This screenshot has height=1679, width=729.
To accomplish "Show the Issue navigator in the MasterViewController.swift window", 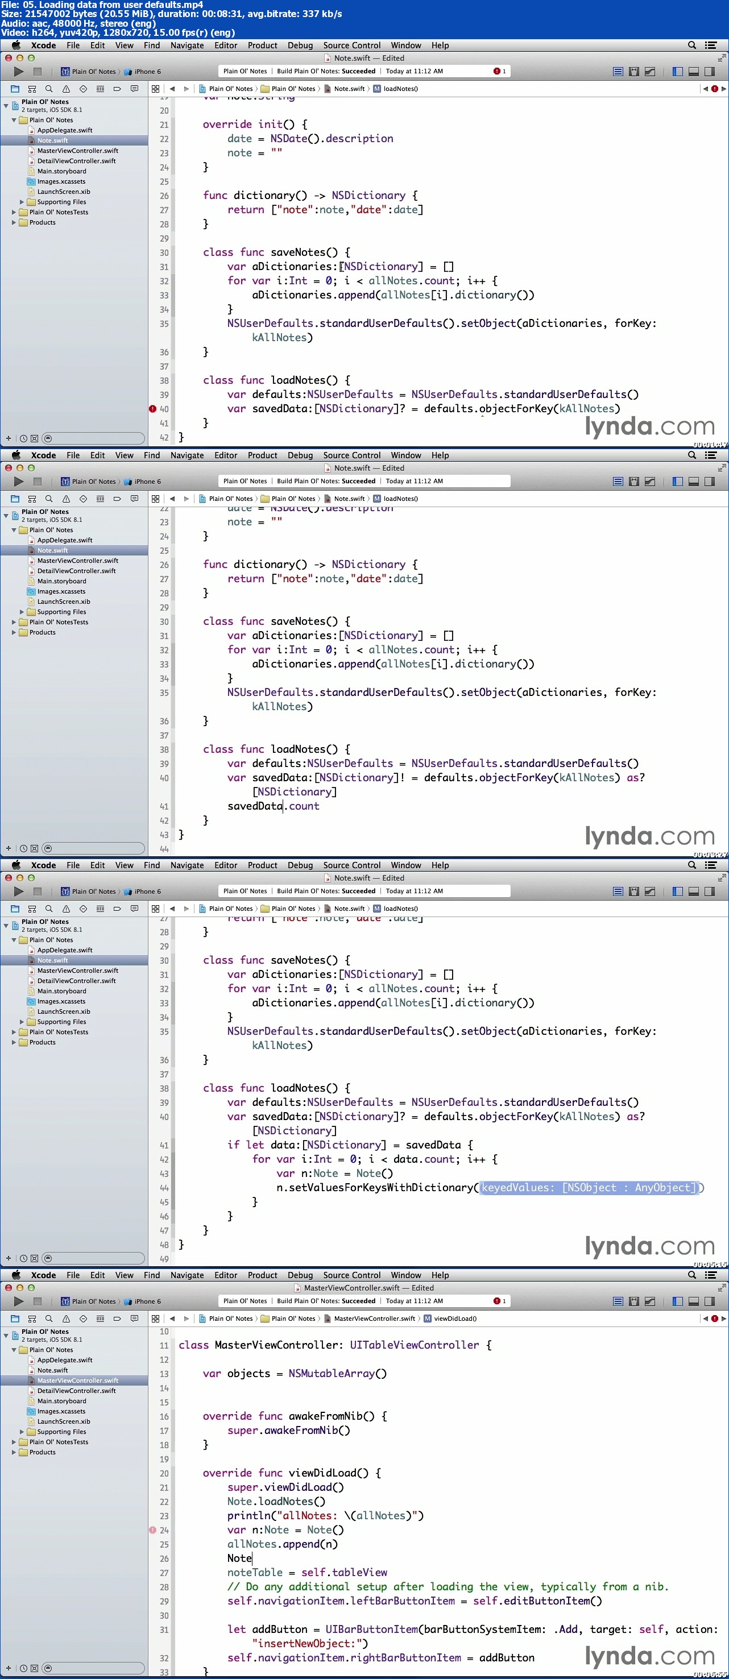I will (66, 1319).
